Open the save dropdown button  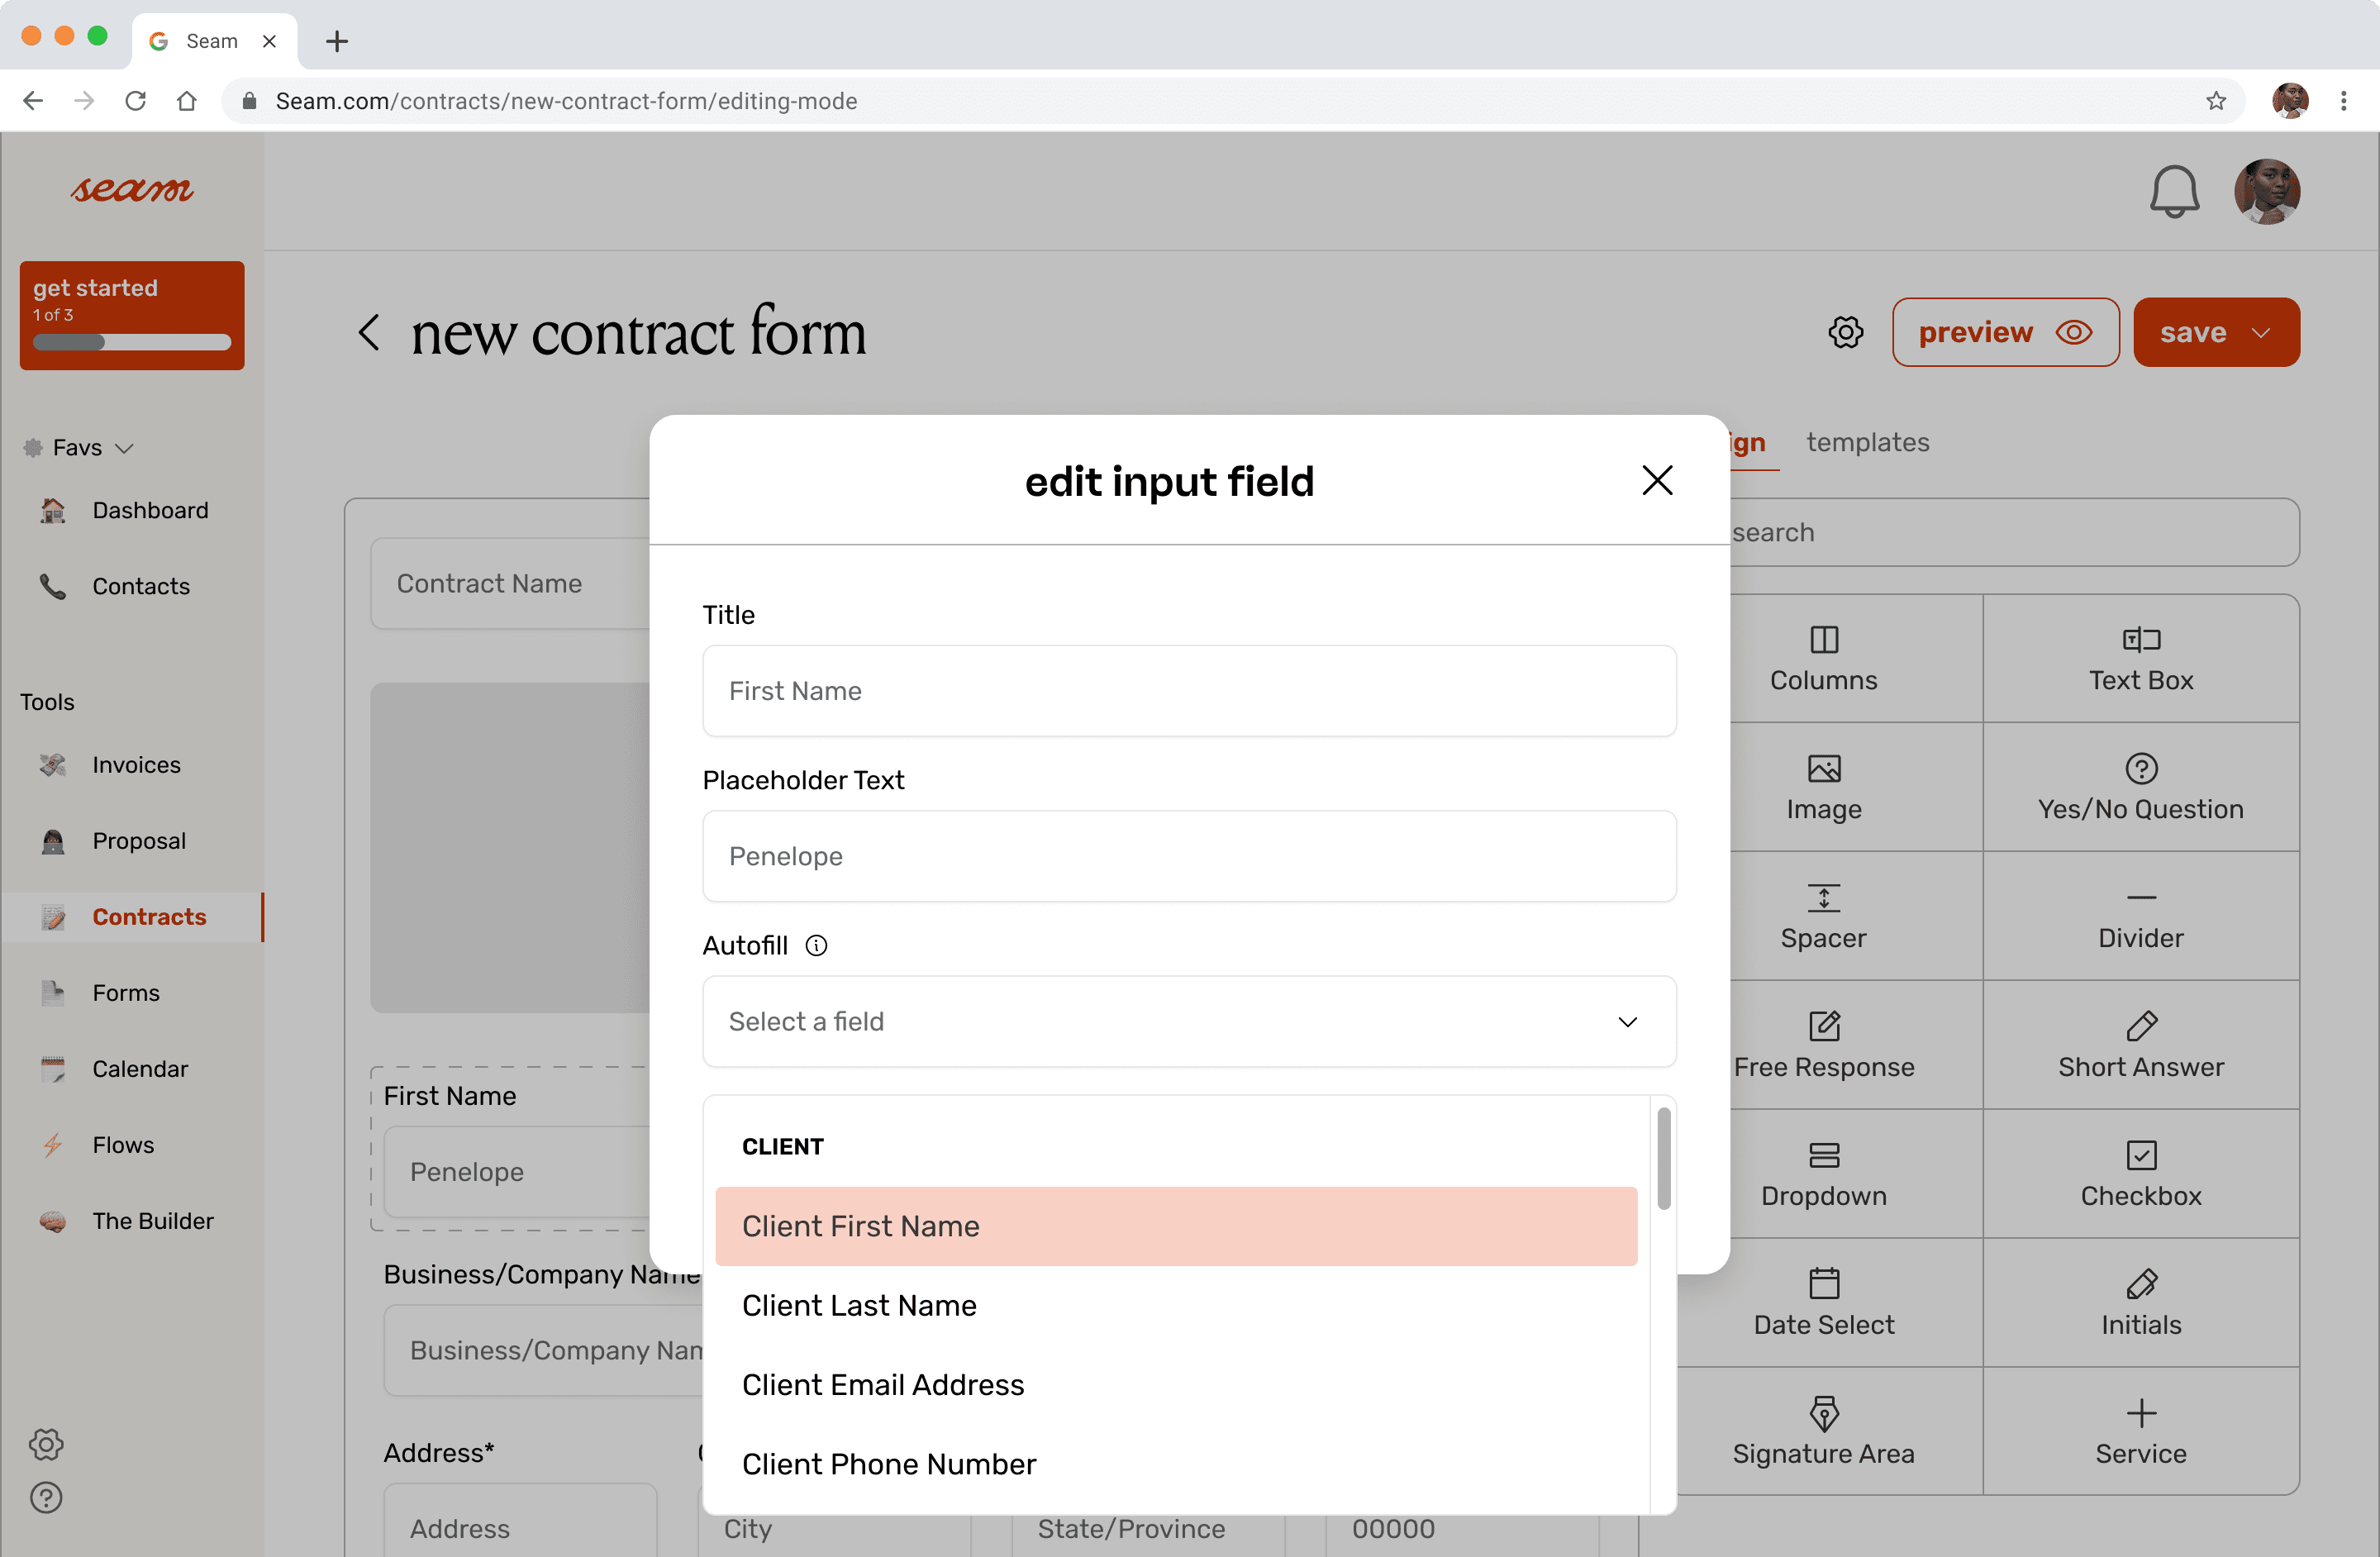(2216, 332)
